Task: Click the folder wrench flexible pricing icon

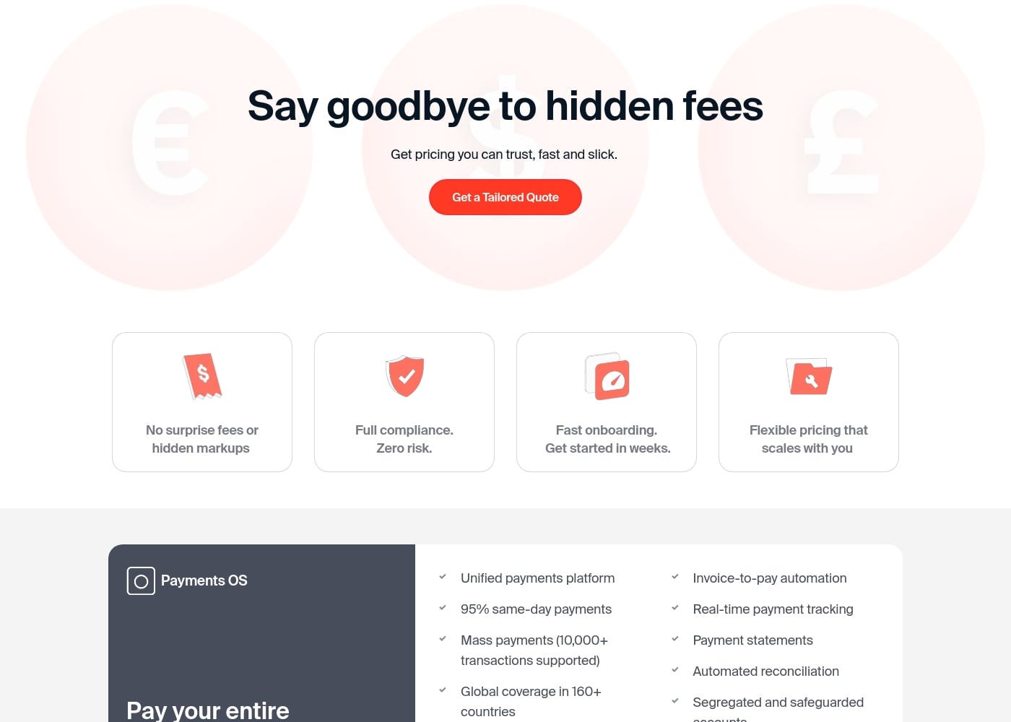Action: 809,376
